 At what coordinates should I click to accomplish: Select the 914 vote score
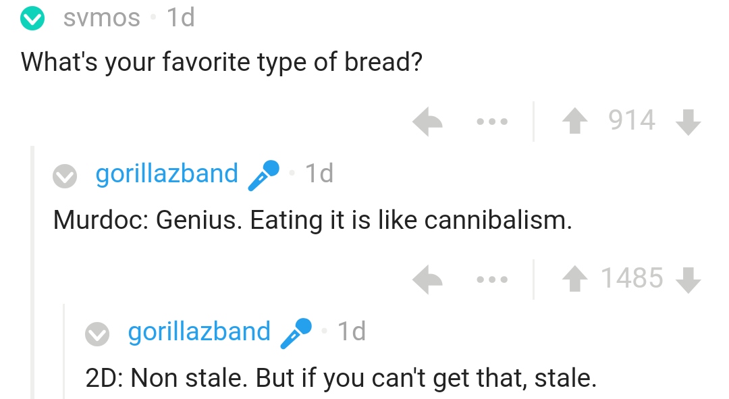(632, 122)
